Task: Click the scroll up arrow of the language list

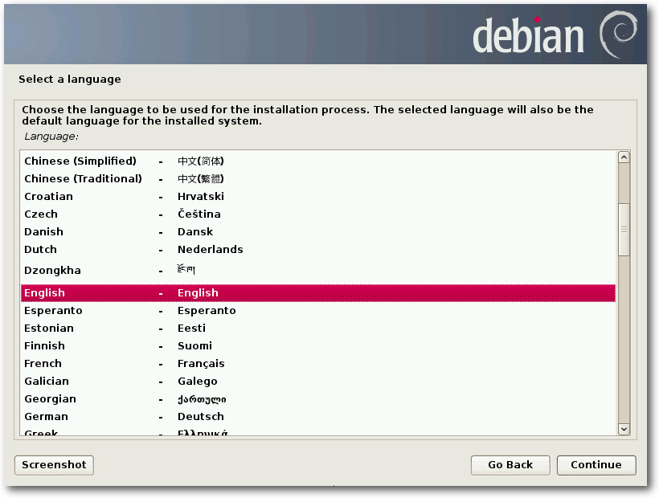Action: (624, 157)
